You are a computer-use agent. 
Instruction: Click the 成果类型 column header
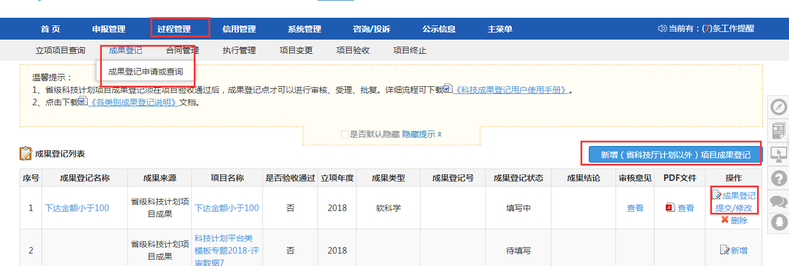tap(388, 178)
